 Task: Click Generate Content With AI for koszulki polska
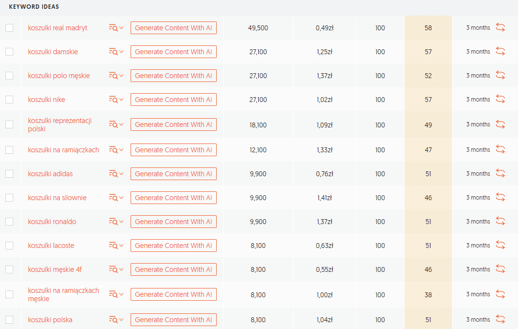174,320
